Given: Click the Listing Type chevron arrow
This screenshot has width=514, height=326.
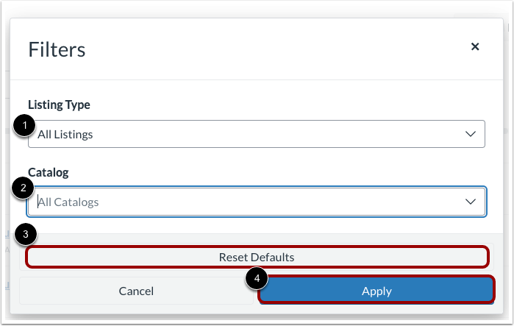Looking at the screenshot, I should pos(471,134).
